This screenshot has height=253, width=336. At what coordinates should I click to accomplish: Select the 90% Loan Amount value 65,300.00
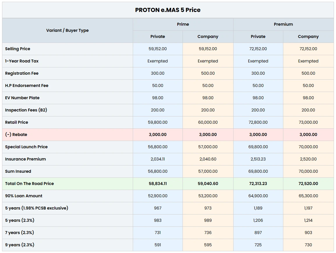(x=308, y=196)
